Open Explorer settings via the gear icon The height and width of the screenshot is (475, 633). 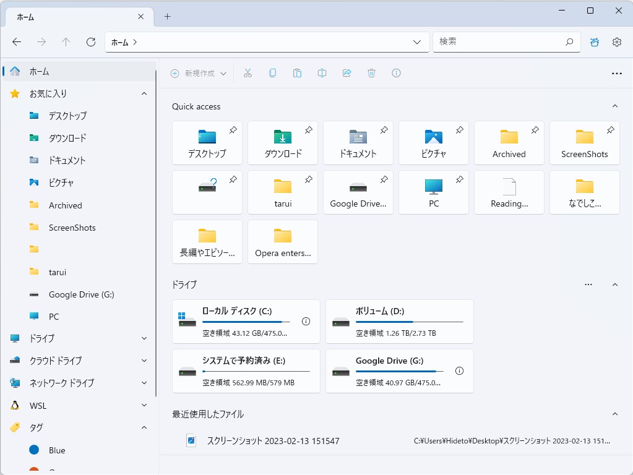point(616,41)
